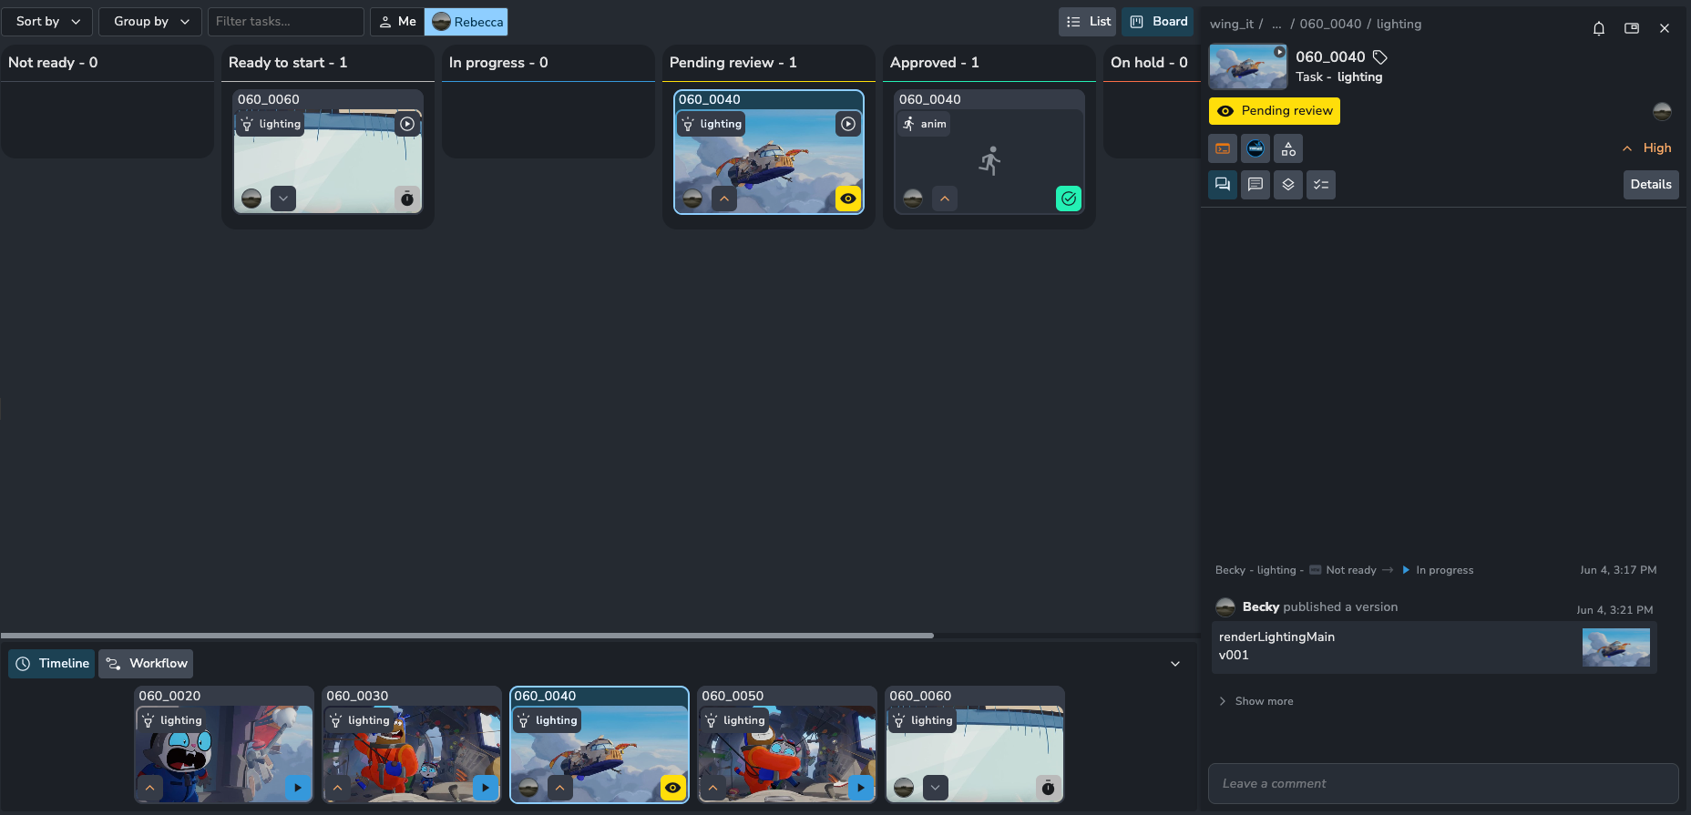Open picture-in-picture mode for the details panel
This screenshot has height=815, width=1691.
(x=1631, y=28)
